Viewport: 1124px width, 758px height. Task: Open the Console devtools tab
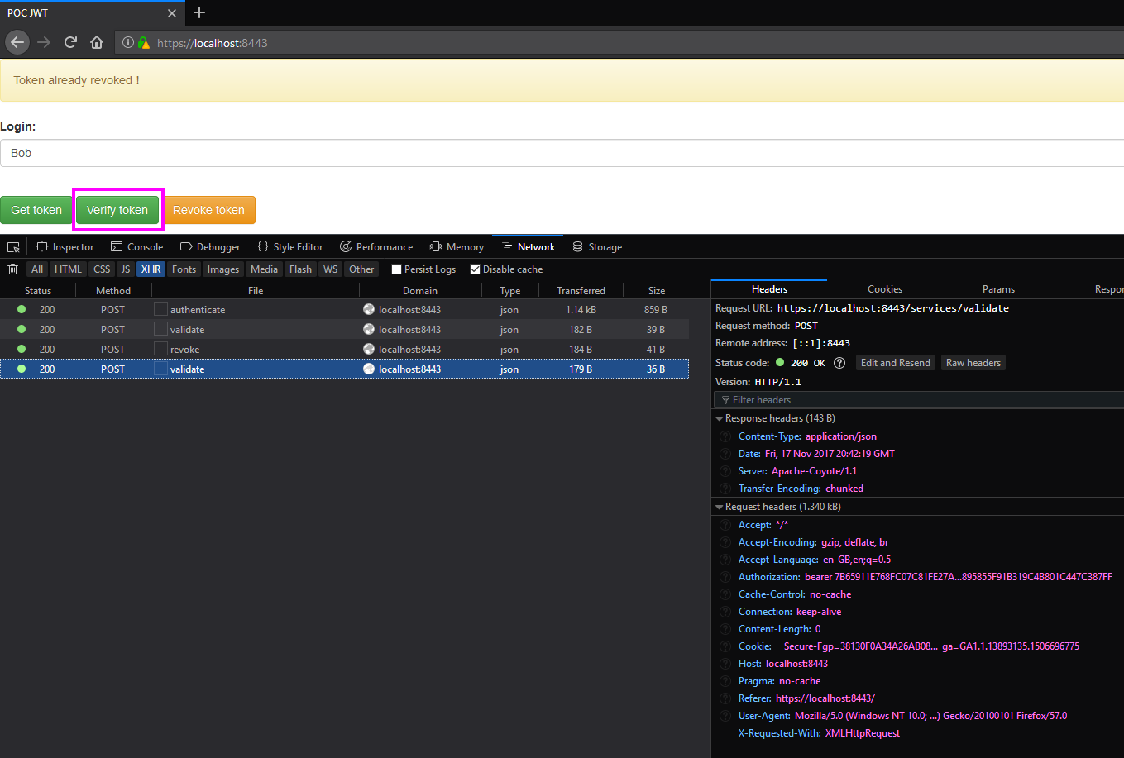137,247
